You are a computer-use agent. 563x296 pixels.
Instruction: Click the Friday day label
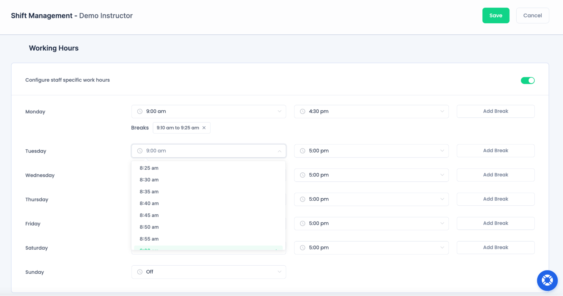click(33, 224)
